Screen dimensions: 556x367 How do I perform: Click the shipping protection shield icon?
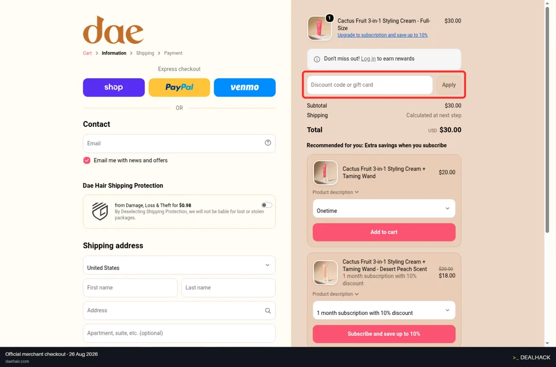100,211
